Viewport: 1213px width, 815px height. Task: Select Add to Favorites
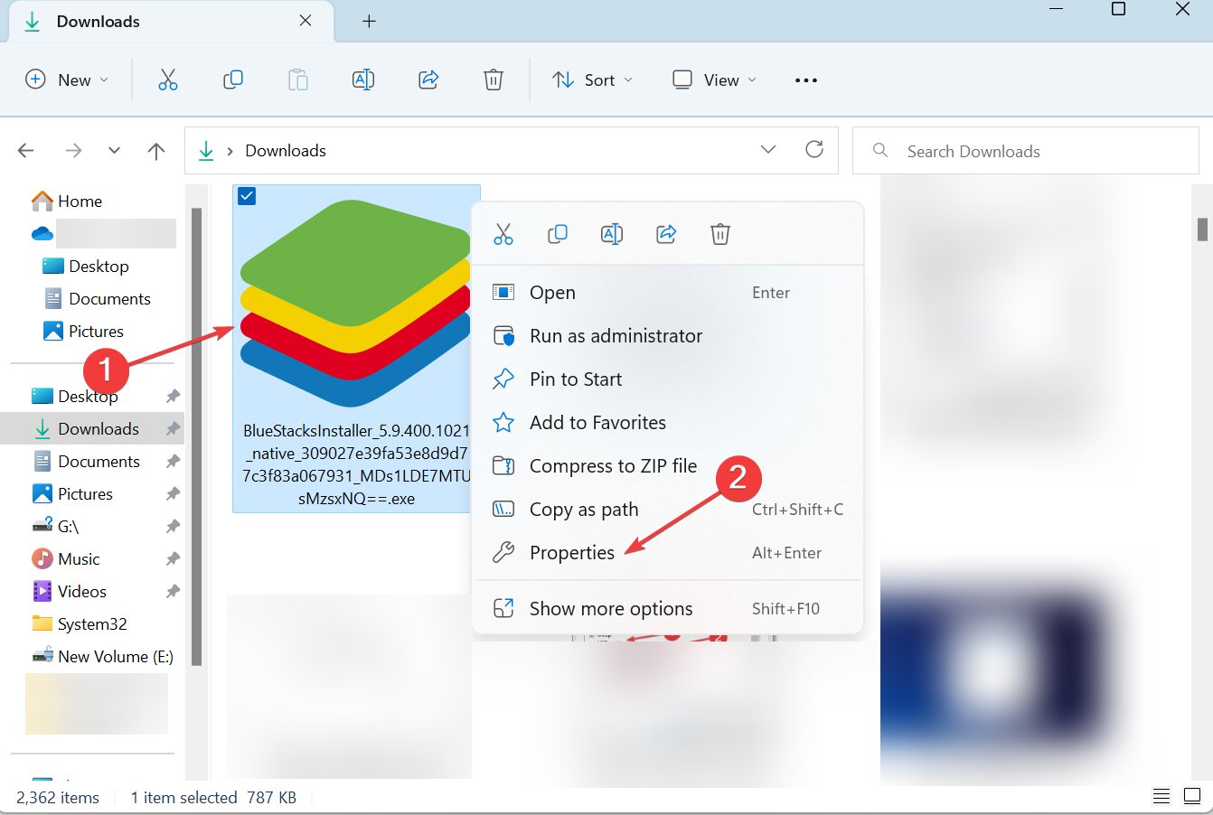[668, 422]
